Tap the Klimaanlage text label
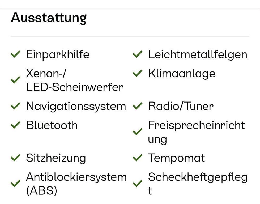 tap(182, 73)
